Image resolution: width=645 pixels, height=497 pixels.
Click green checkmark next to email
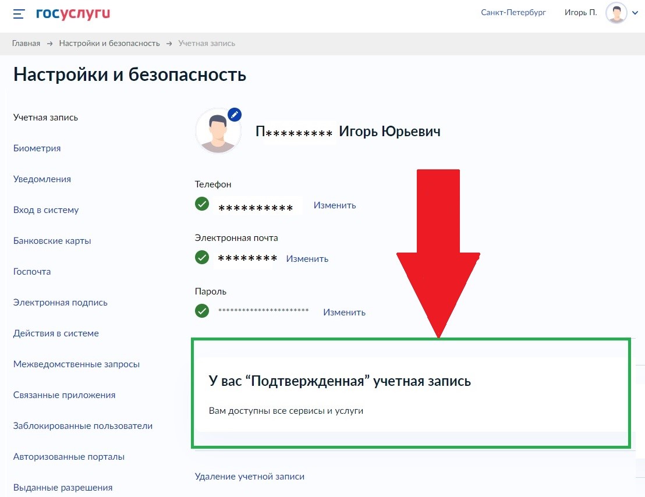(x=202, y=258)
